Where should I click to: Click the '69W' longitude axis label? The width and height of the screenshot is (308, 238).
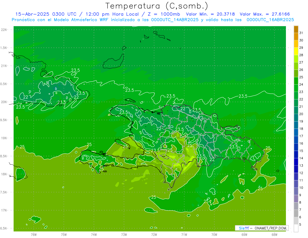coord(244,234)
